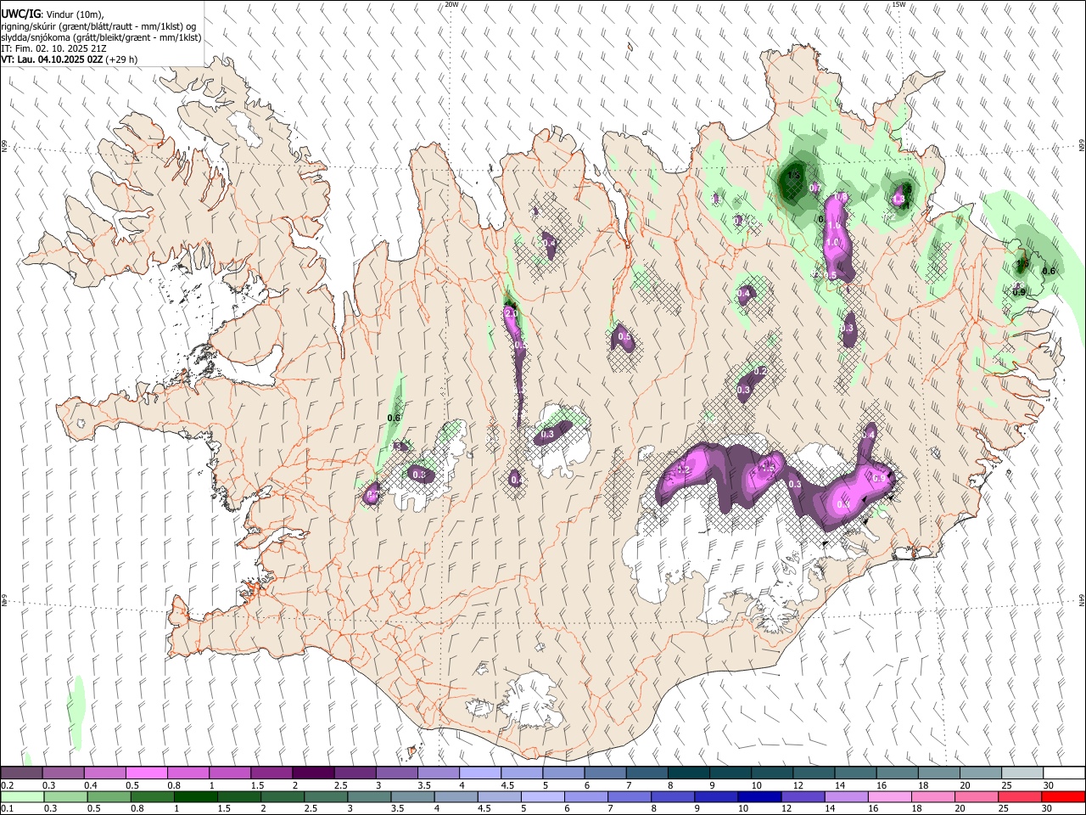
Task: Click the red swatch after 30 in the green-scale row
Action: (1063, 797)
